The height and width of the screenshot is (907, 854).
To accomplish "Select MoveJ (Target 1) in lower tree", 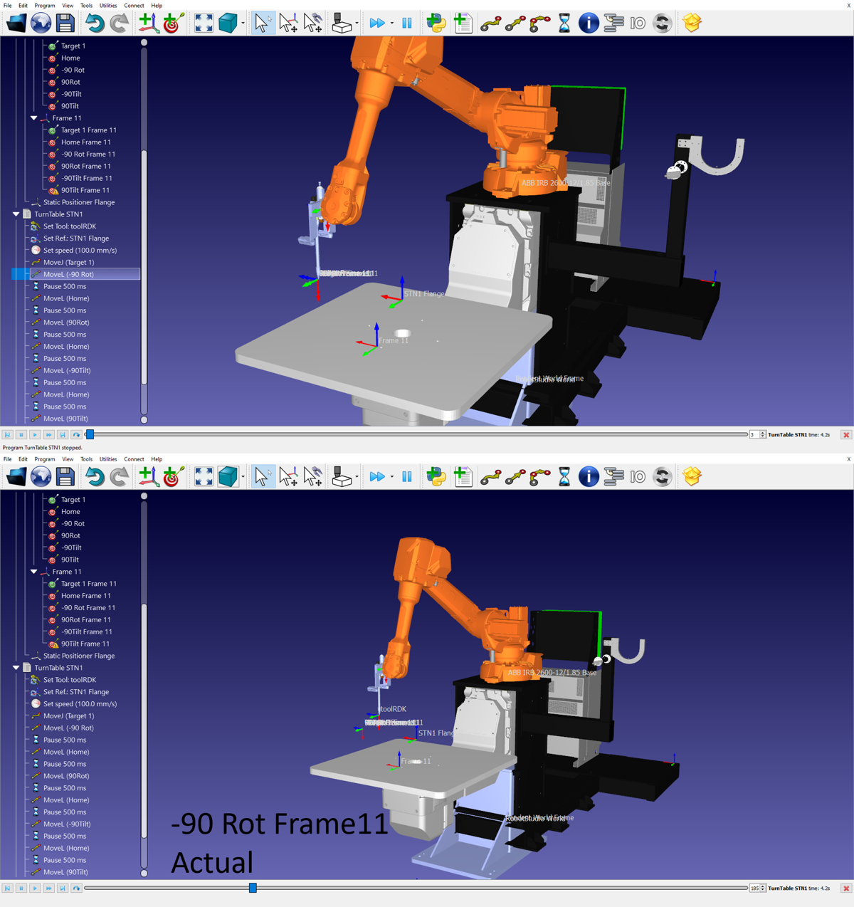I will [68, 716].
